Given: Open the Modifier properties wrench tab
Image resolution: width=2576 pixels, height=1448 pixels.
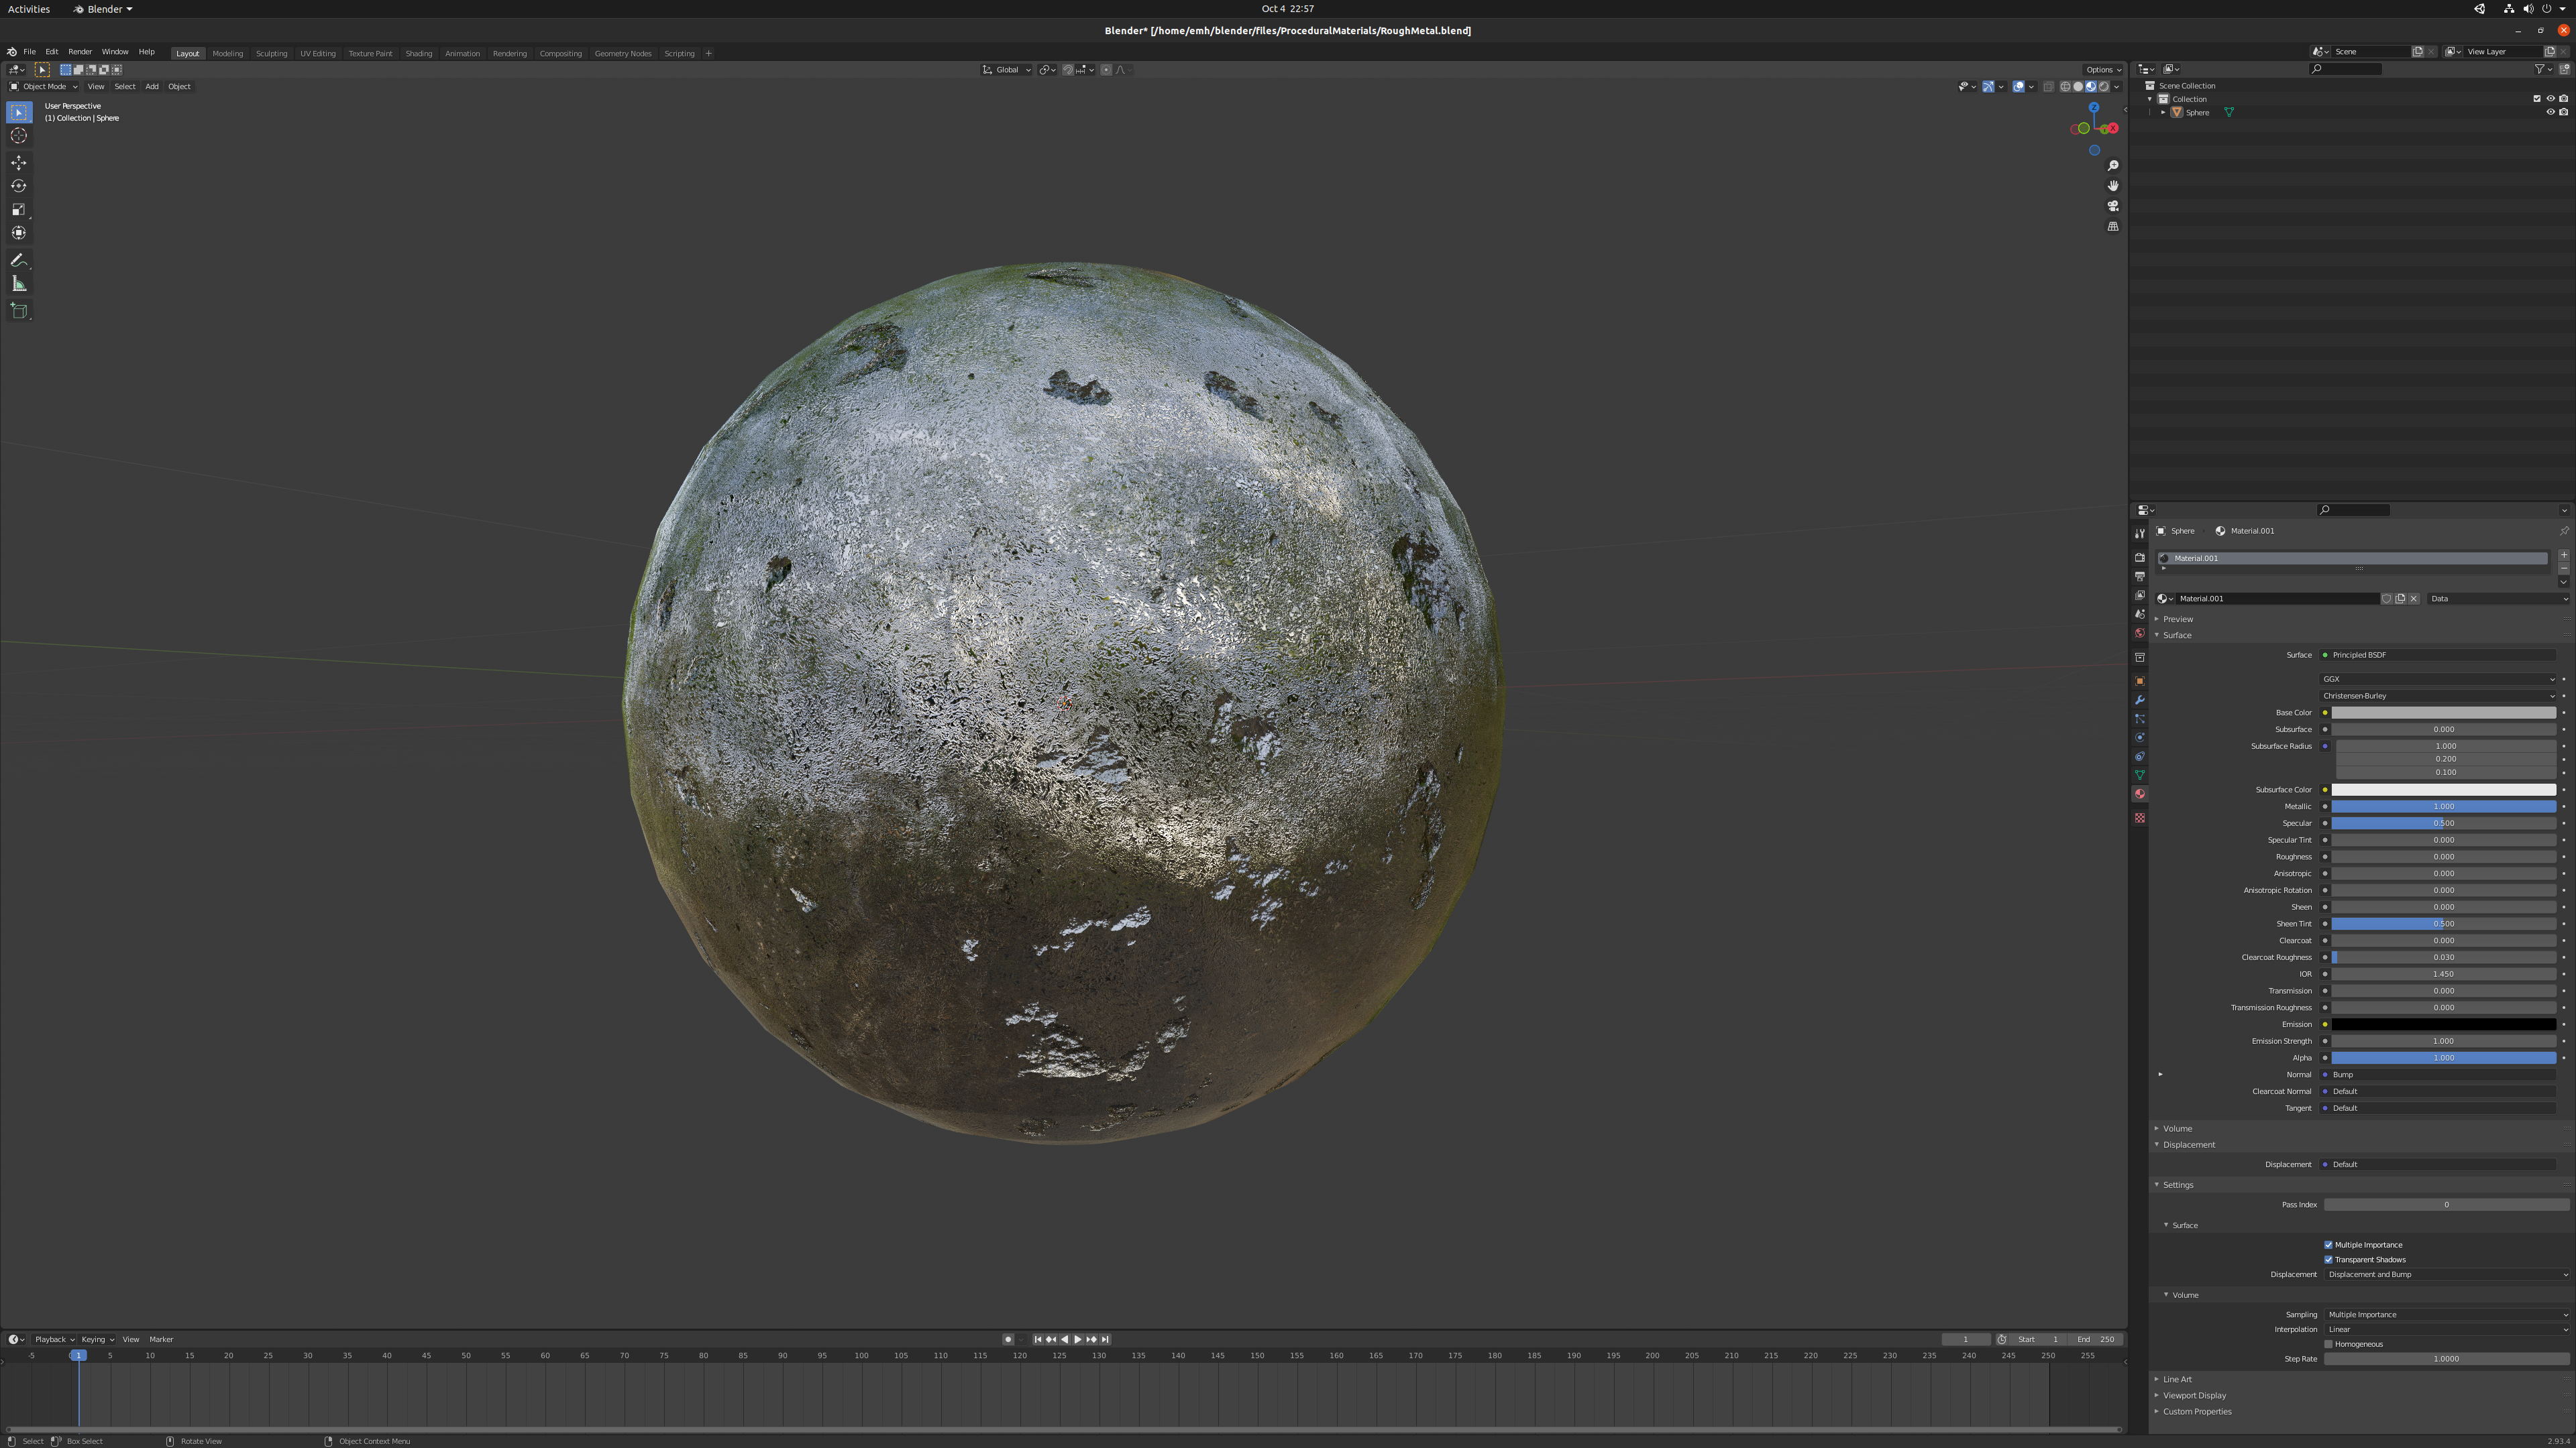Looking at the screenshot, I should (2140, 701).
